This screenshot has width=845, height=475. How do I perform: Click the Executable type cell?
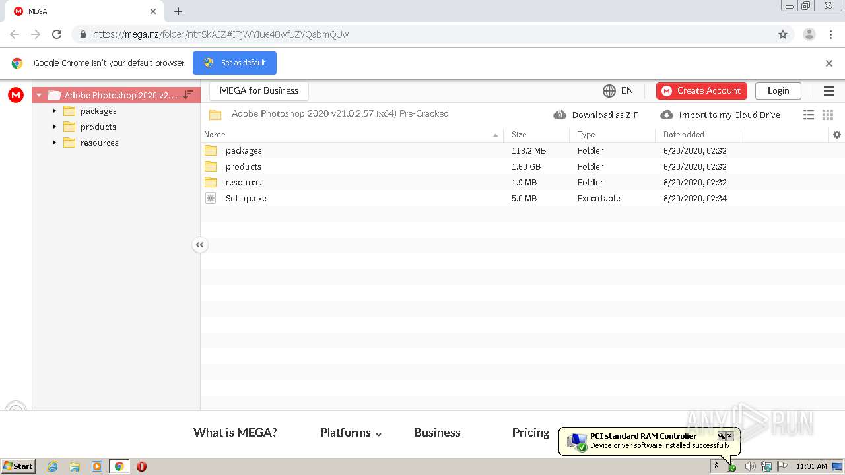click(x=599, y=198)
